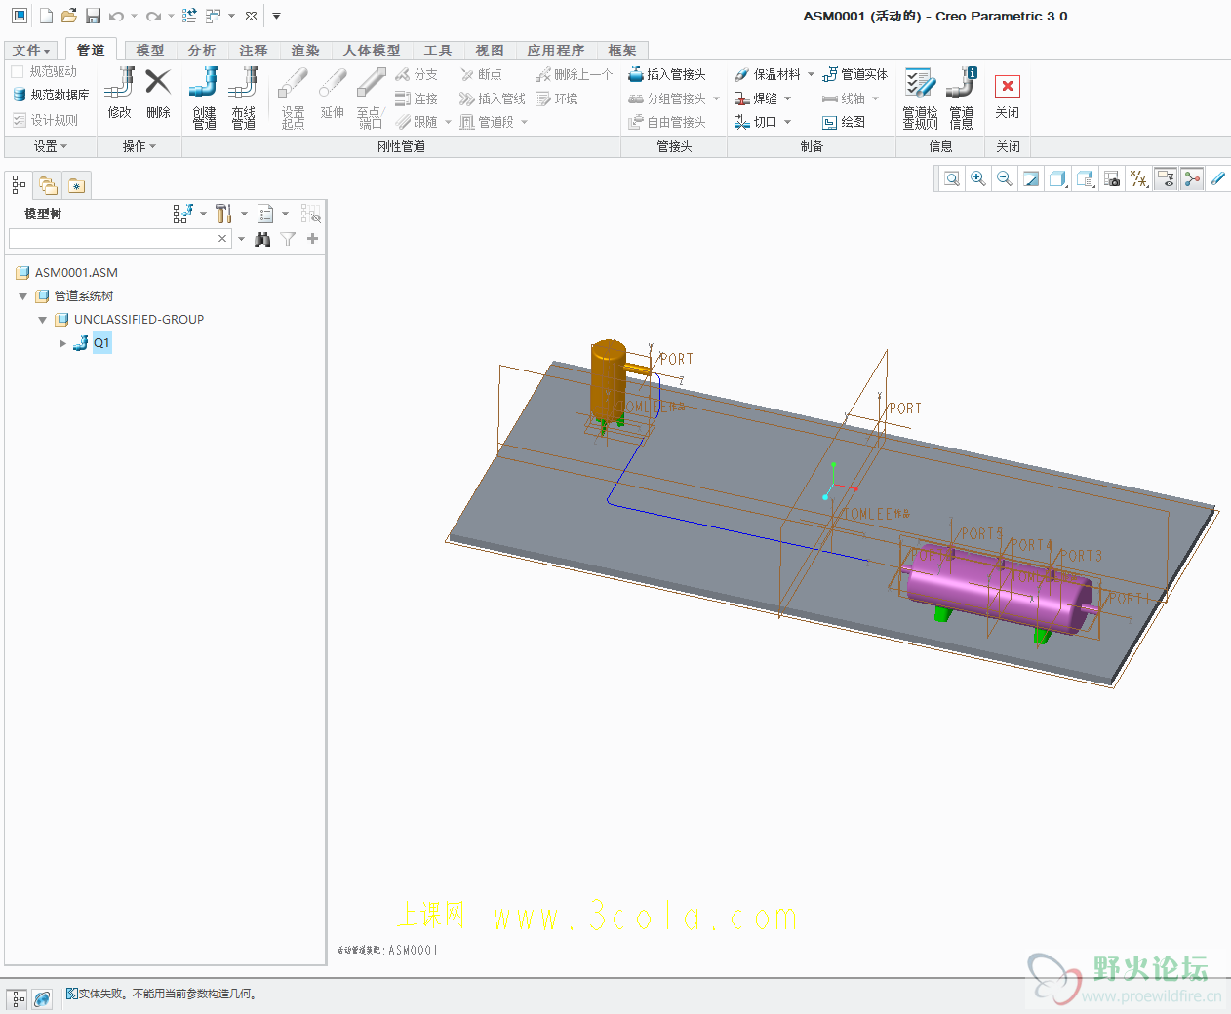
Task: Open 绘图 (Drawing) tool
Action: click(844, 122)
